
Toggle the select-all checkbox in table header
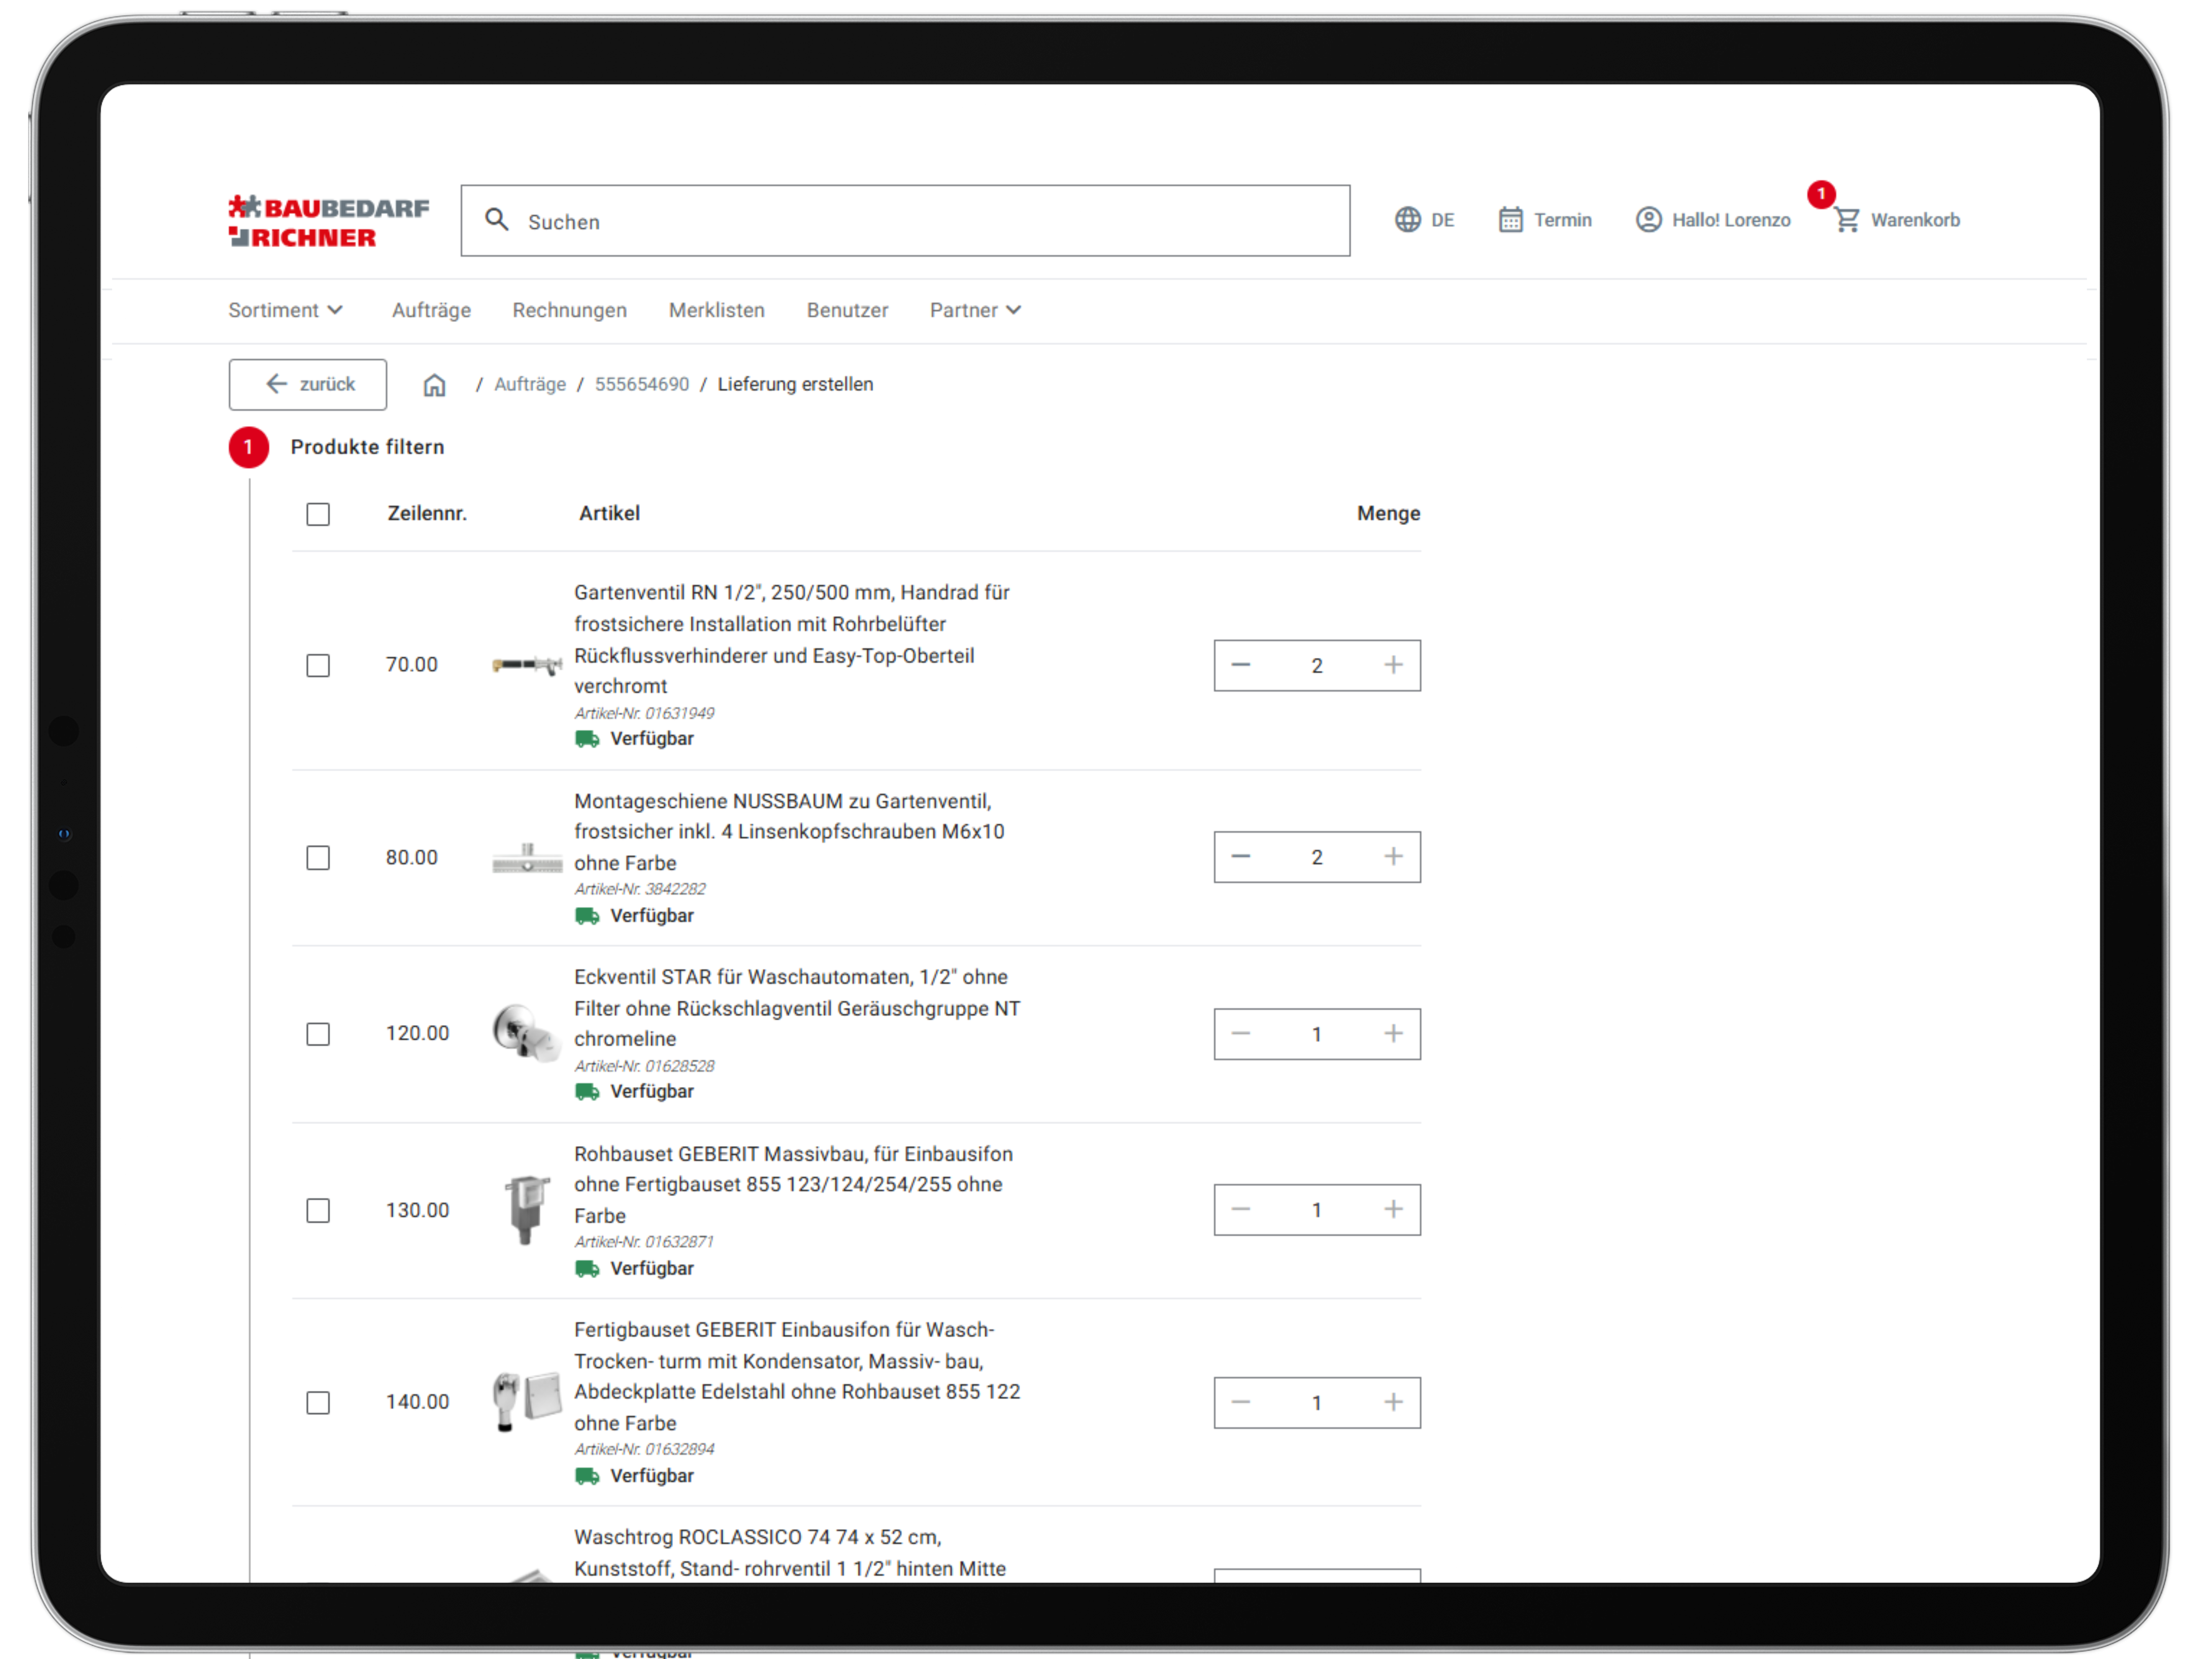[318, 514]
